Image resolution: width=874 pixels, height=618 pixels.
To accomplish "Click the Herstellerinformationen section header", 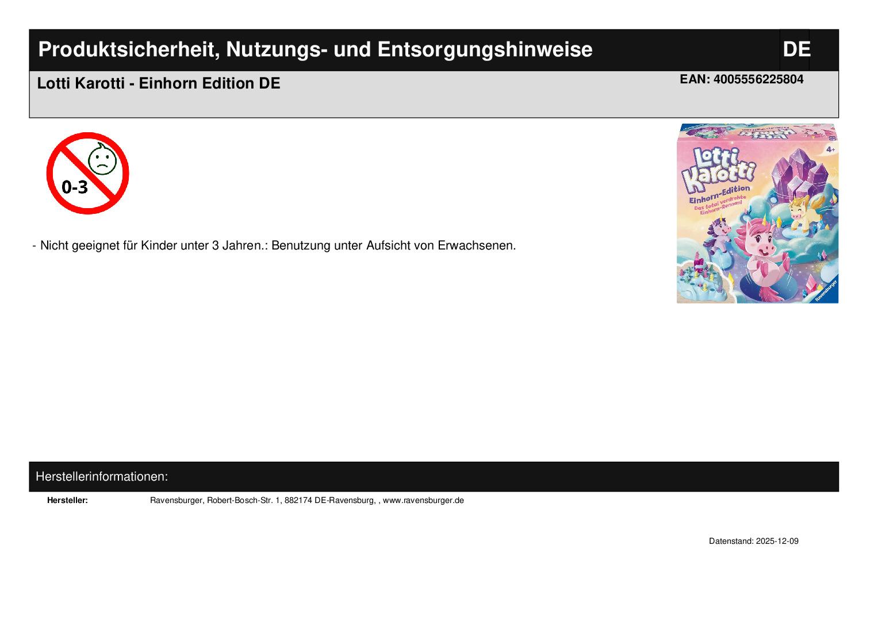I will (102, 477).
